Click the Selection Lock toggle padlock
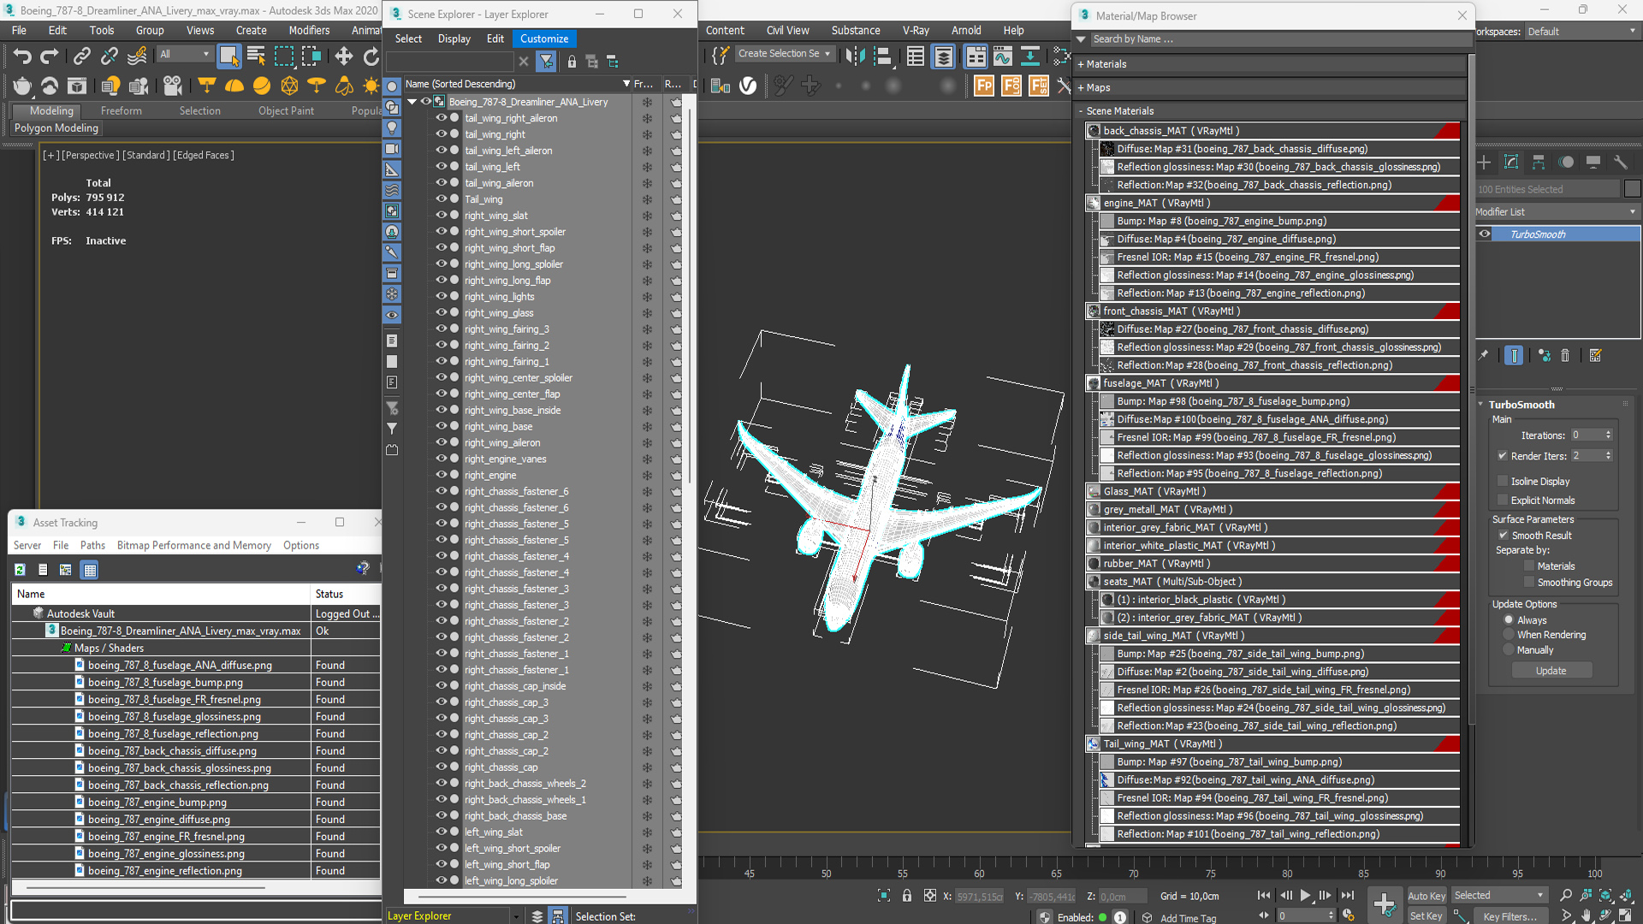The height and width of the screenshot is (924, 1643). click(x=907, y=895)
